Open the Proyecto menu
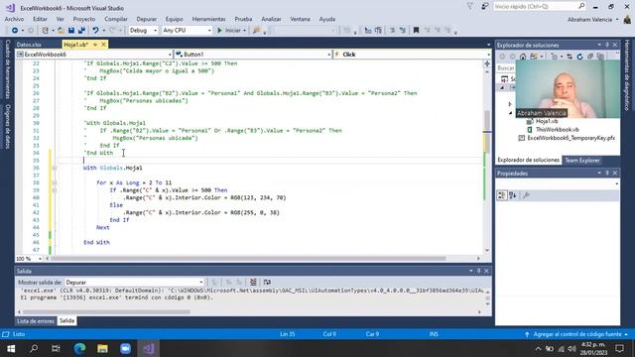 (x=84, y=19)
